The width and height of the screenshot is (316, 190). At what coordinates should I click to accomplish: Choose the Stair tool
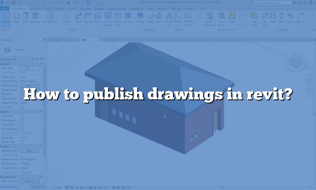pos(159,18)
